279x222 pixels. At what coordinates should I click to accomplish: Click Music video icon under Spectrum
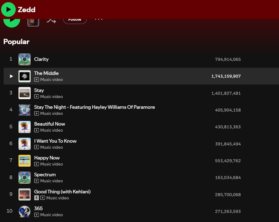pos(36,181)
